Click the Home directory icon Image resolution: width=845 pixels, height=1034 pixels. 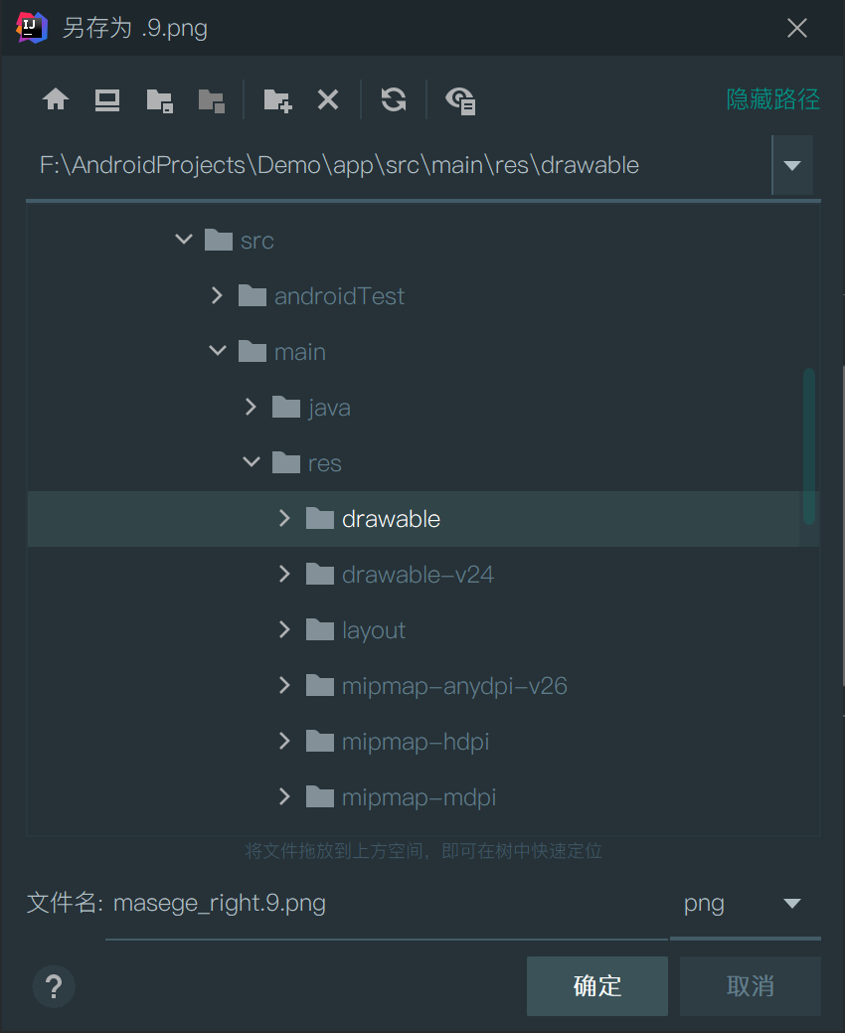coord(56,99)
